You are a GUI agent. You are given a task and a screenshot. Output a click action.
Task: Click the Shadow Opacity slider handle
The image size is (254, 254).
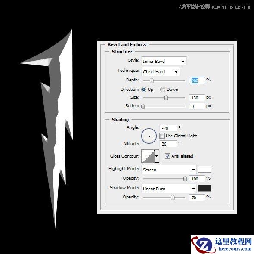coord(173,198)
